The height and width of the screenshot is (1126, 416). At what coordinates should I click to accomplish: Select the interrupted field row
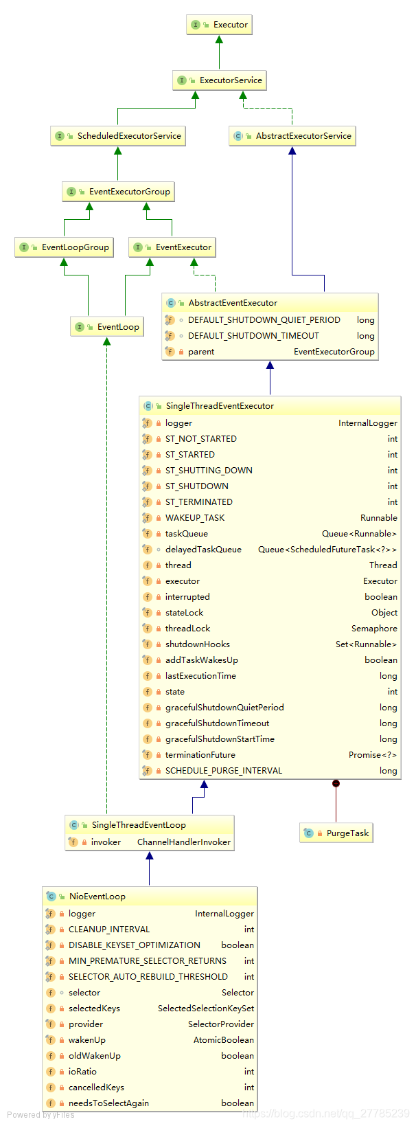click(270, 597)
